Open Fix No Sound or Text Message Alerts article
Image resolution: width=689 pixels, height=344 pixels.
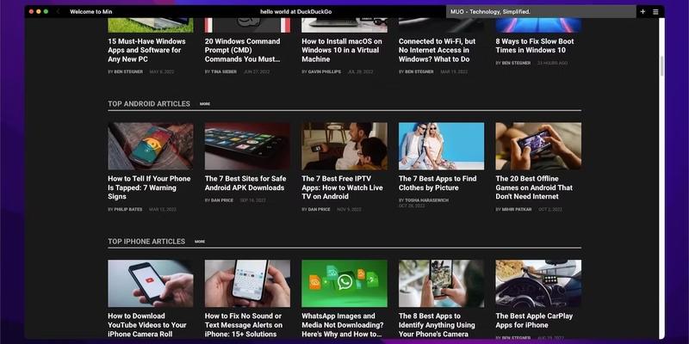244,325
